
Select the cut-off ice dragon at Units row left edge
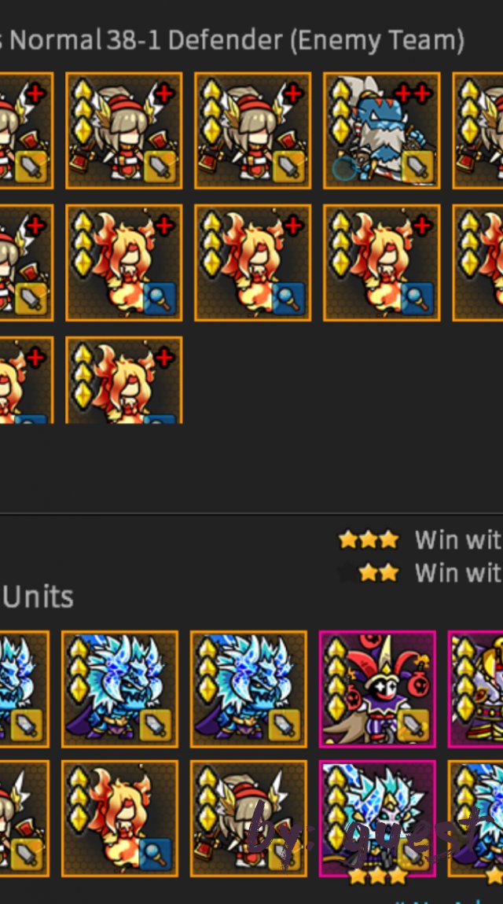(x=25, y=689)
